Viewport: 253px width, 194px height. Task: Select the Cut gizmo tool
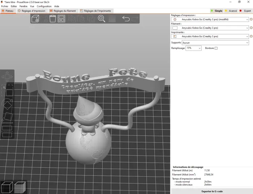tap(7, 131)
